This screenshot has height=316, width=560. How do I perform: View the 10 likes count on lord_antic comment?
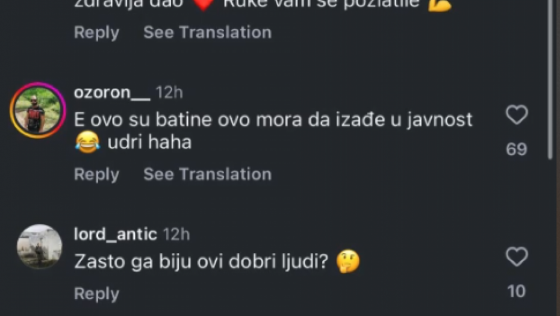tap(517, 291)
